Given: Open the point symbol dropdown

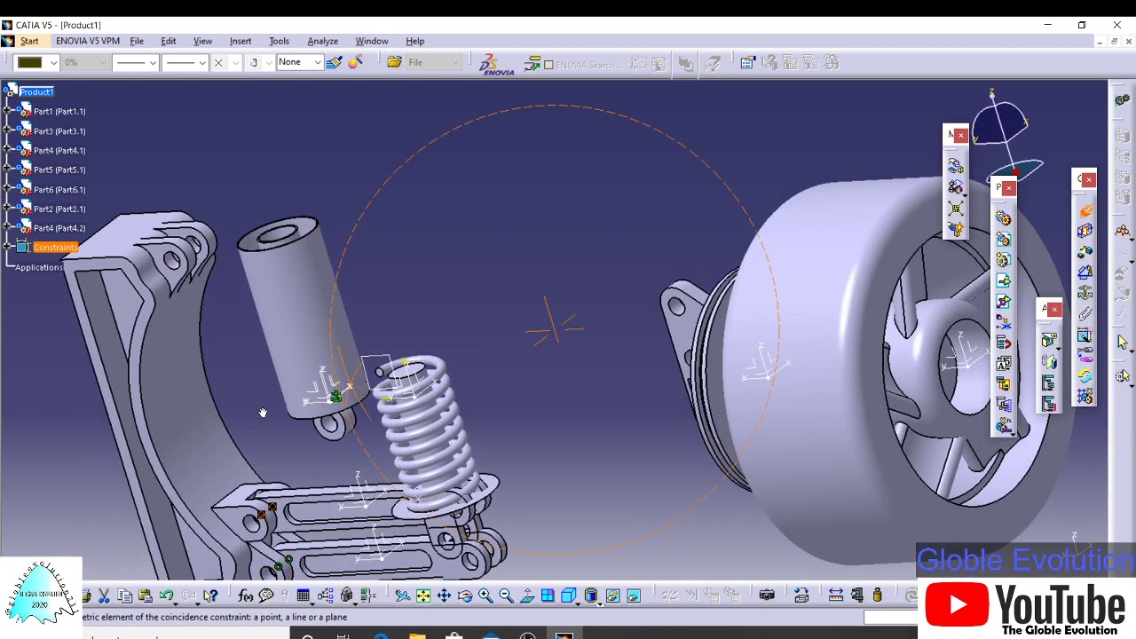Looking at the screenshot, I should tap(235, 62).
